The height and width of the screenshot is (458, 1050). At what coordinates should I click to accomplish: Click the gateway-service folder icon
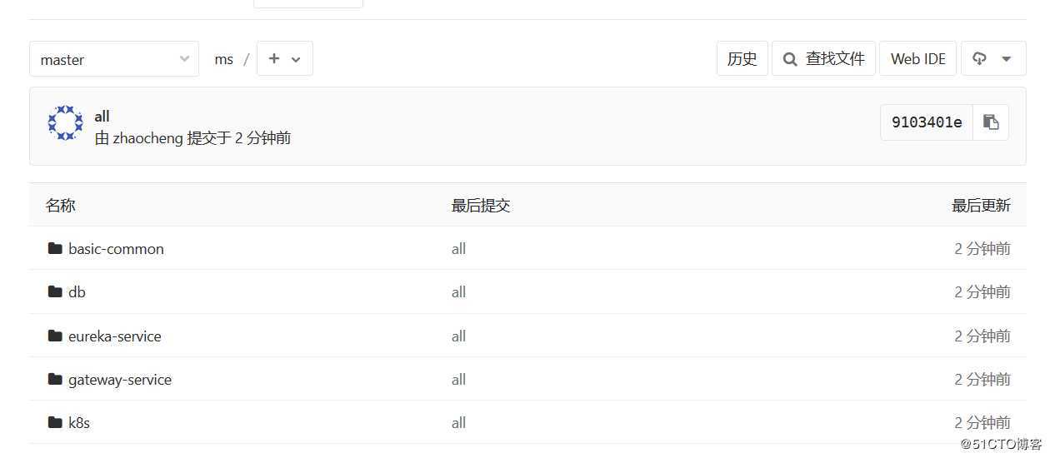point(56,379)
